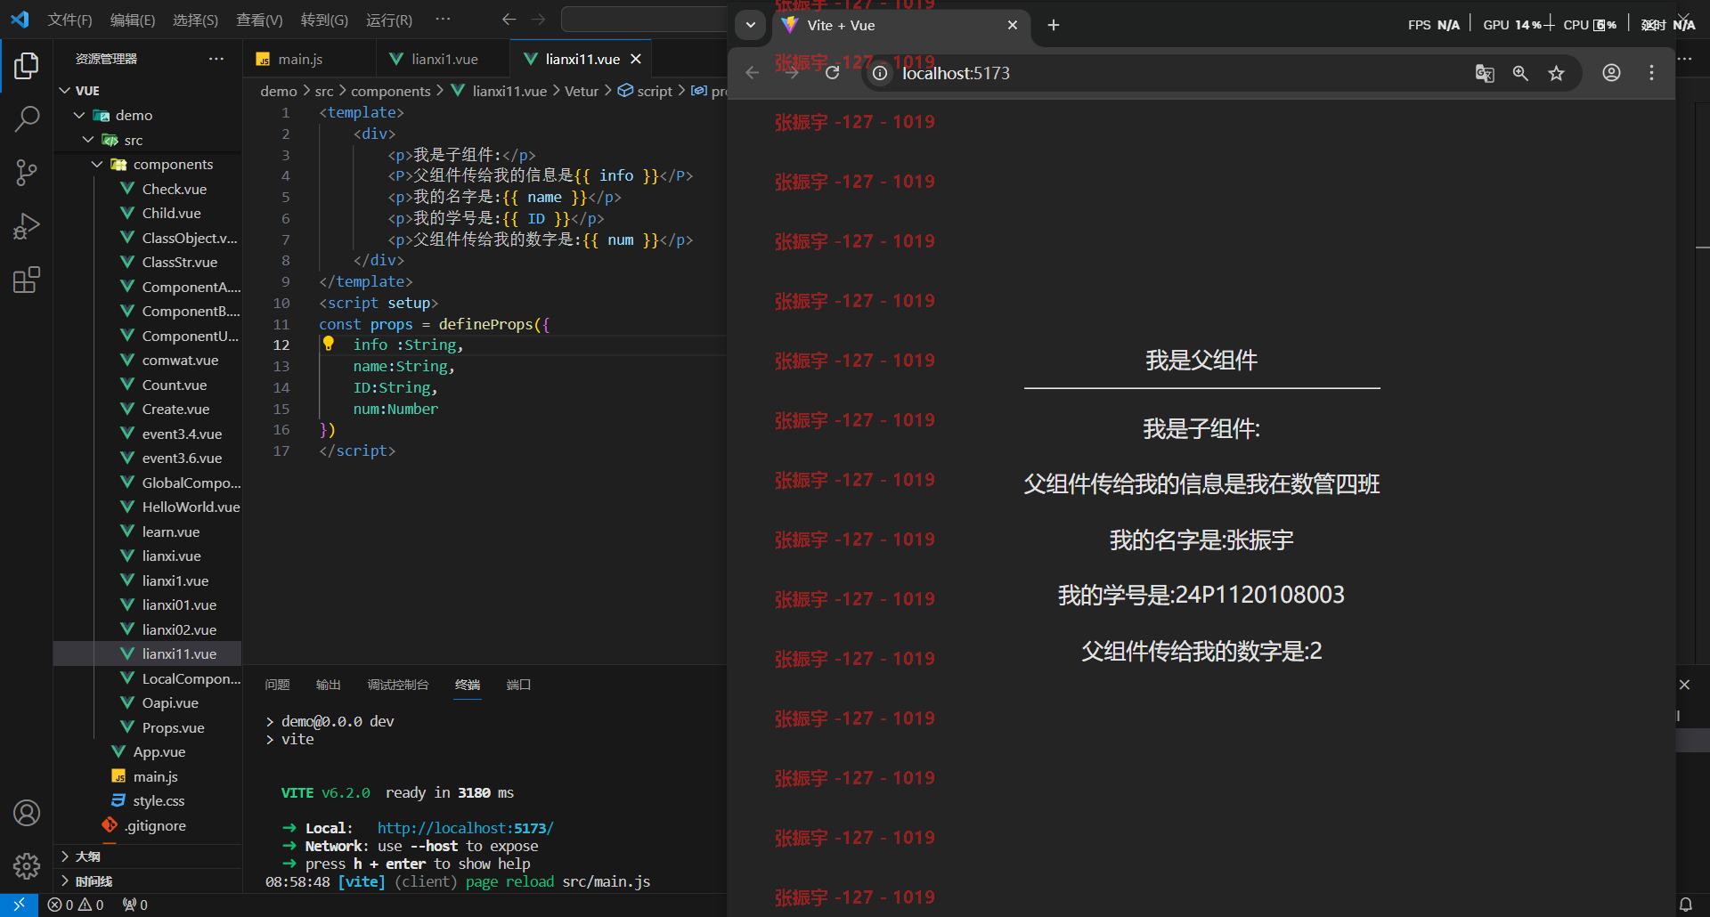Open the 查看(V) menu

[259, 20]
